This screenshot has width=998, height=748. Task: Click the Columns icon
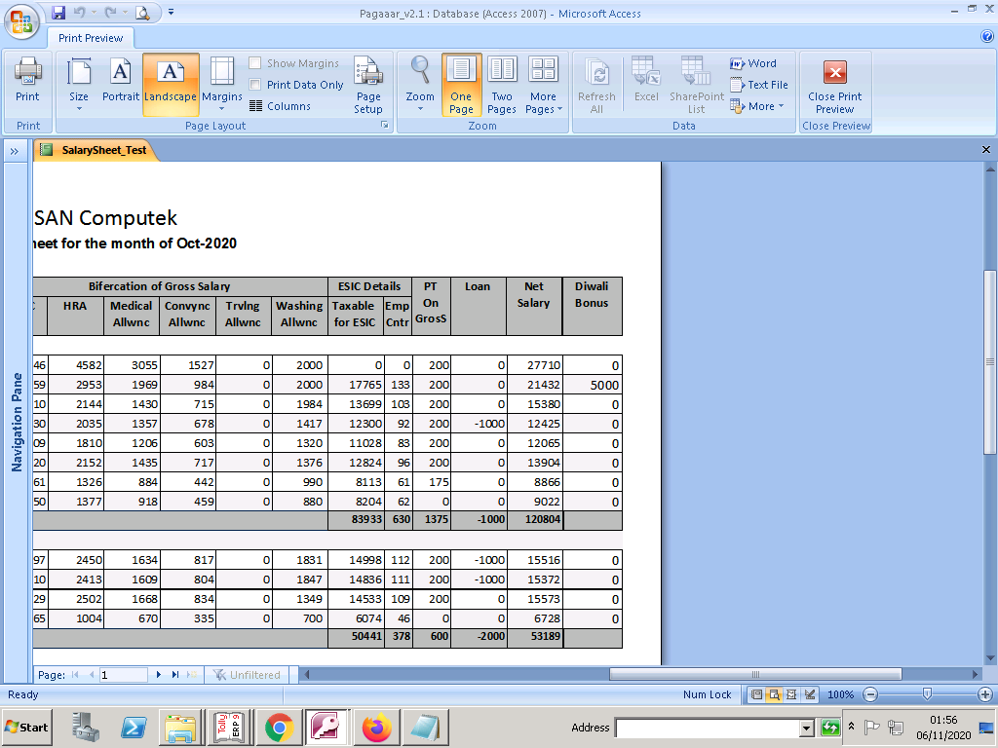[x=256, y=106]
